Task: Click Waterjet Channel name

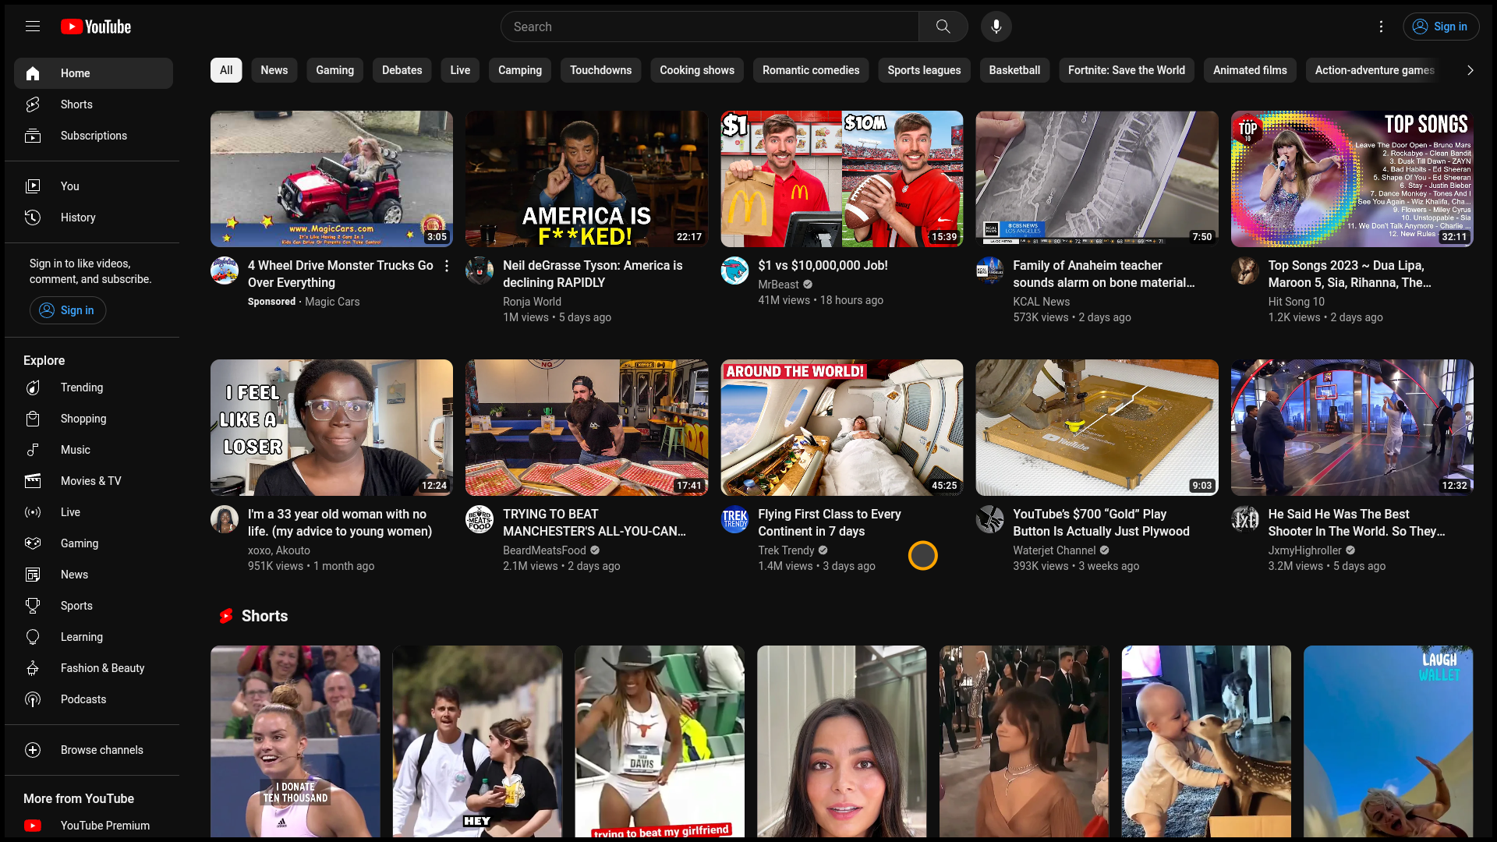Action: coord(1054,550)
